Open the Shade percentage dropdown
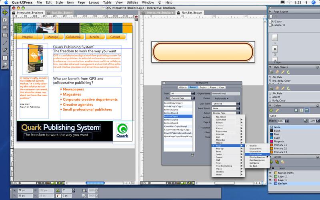Screen dimensions: 320x200 (x=287, y=121)
